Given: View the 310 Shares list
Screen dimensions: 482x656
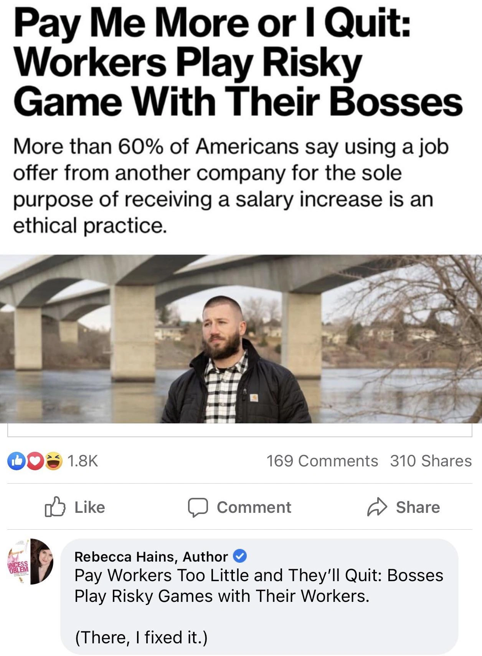Looking at the screenshot, I should [431, 461].
